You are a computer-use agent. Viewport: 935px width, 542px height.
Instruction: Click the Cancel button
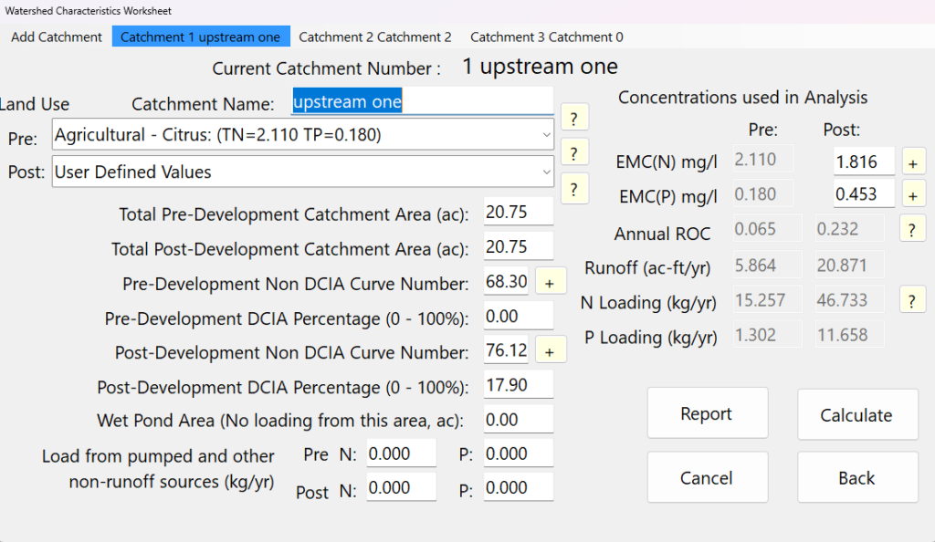(x=707, y=478)
